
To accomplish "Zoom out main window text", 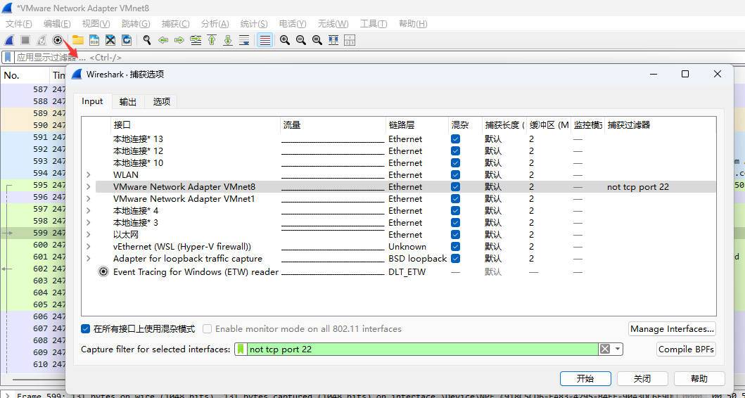I will (301, 40).
